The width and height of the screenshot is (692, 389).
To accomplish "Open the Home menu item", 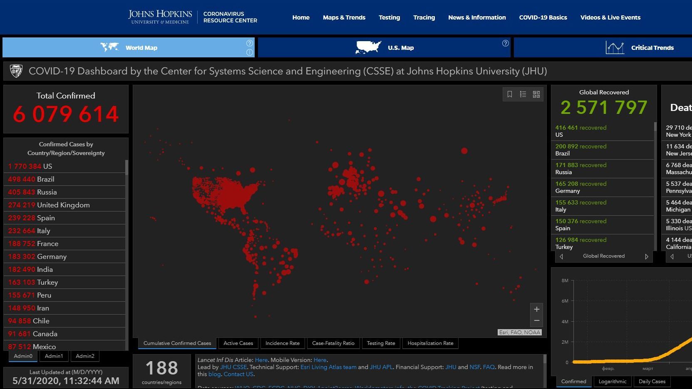I will pos(301,17).
